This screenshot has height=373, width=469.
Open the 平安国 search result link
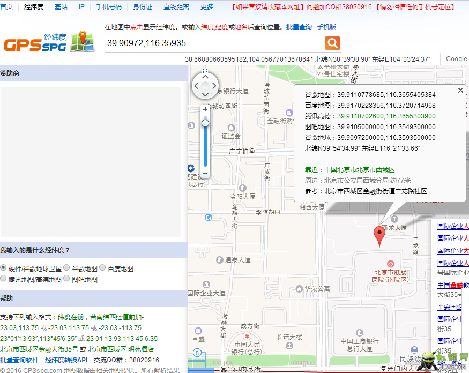point(450,307)
